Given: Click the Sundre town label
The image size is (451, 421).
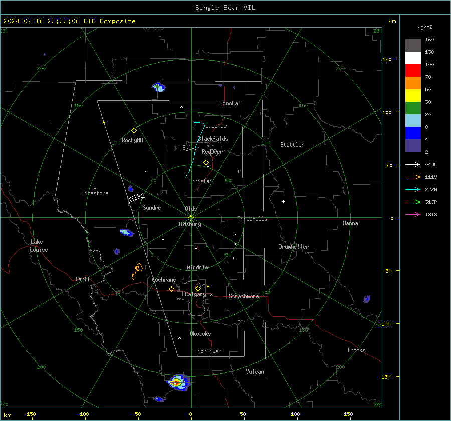Looking at the screenshot, I should coord(152,208).
